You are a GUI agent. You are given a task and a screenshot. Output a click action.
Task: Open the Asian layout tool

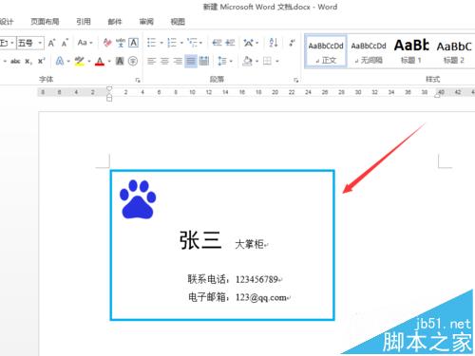coord(249,43)
